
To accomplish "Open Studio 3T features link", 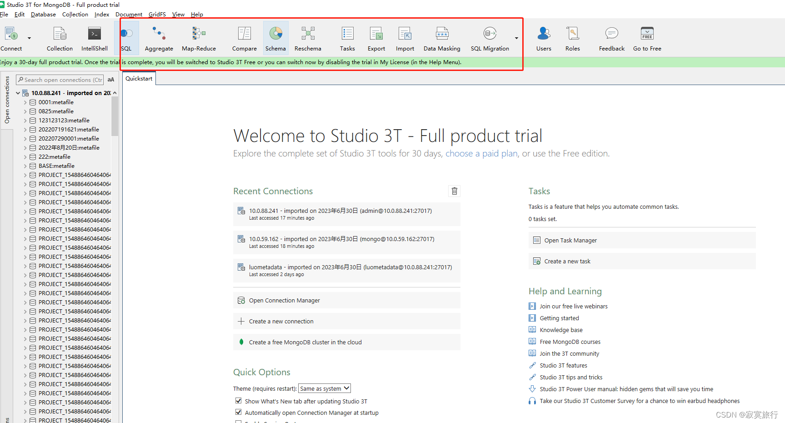I will (x=563, y=365).
